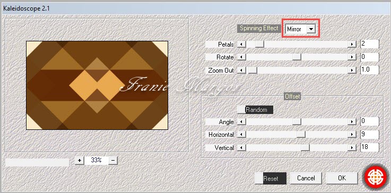This screenshot has height=193, width=391.
Task: Click the Petals value input field
Action: click(x=370, y=44)
